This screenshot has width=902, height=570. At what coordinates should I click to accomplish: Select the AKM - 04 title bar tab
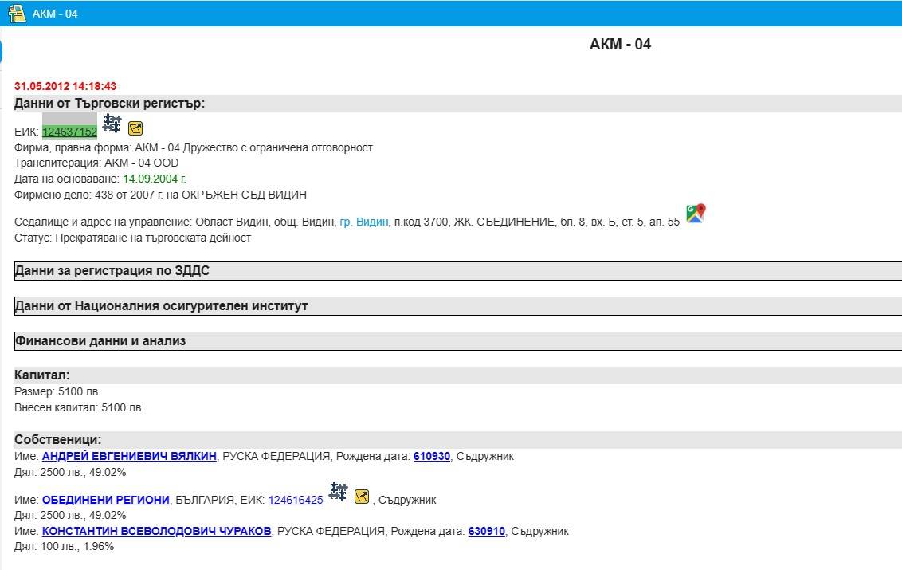pos(55,14)
